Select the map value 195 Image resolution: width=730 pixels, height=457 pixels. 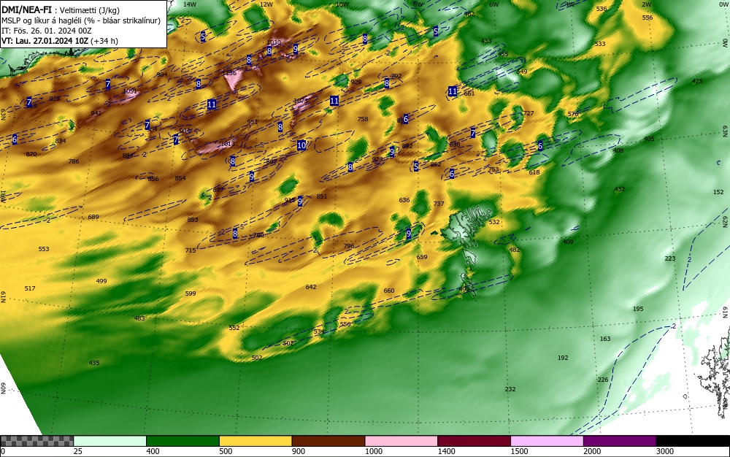[638, 309]
